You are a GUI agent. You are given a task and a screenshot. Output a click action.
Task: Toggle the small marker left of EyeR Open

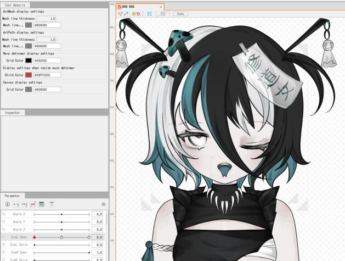3,252
